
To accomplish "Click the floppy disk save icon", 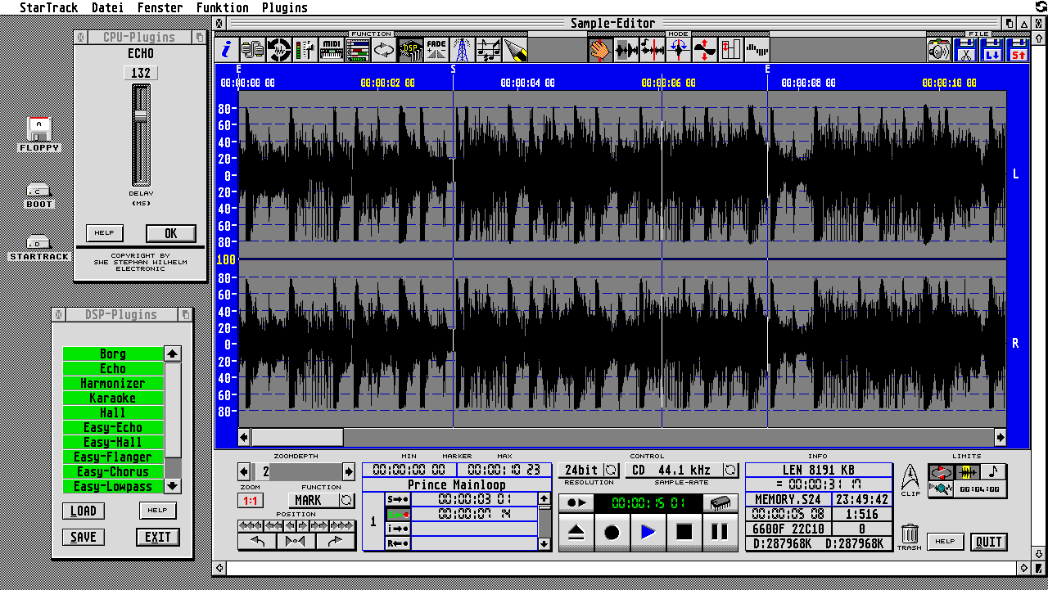I will pos(1018,50).
